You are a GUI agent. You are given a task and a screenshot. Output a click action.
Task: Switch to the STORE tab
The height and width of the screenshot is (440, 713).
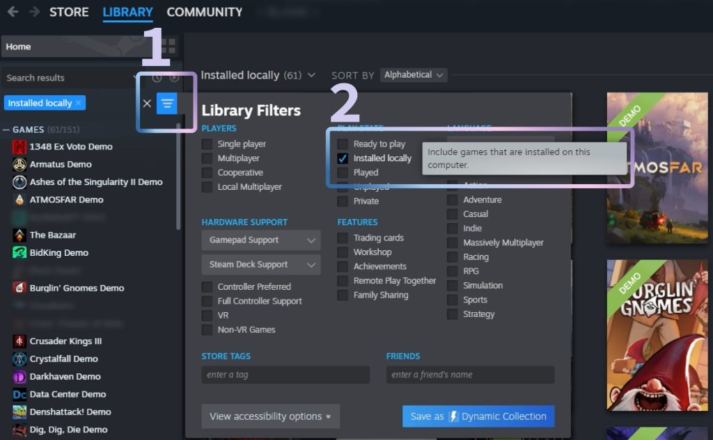coord(69,12)
